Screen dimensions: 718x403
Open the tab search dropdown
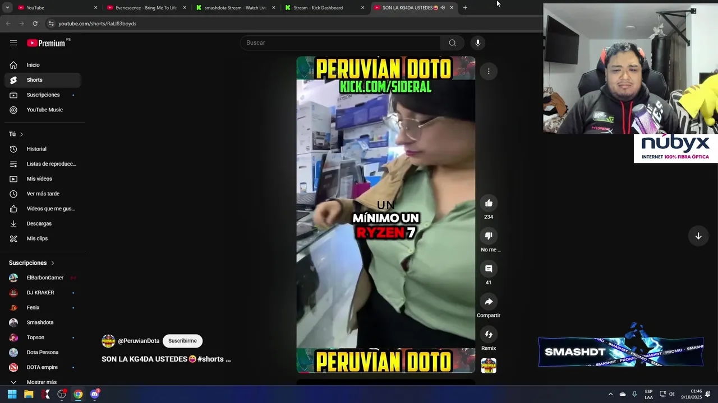coord(6,8)
